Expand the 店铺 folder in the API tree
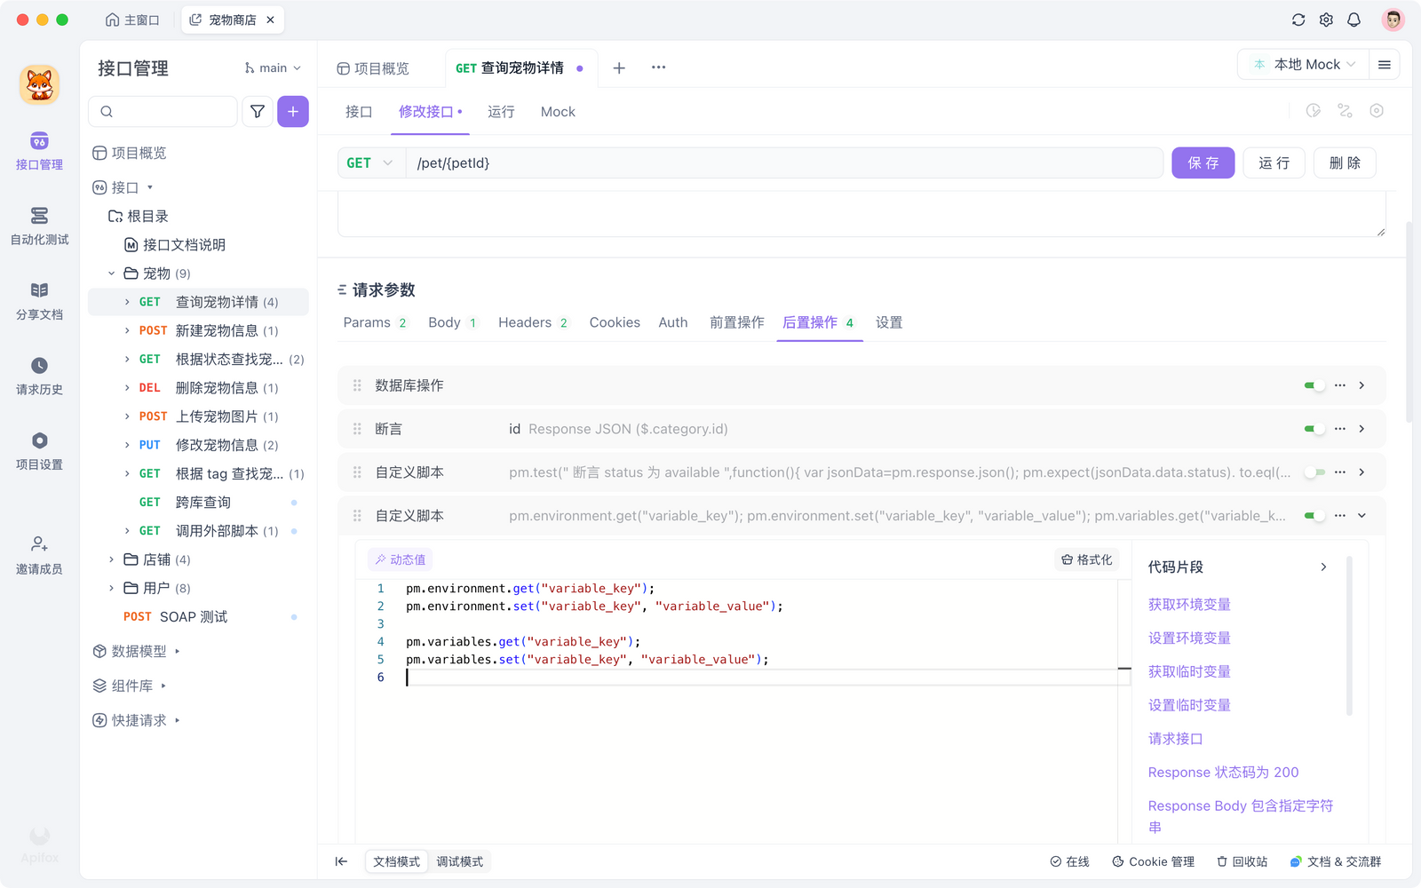 coord(109,559)
